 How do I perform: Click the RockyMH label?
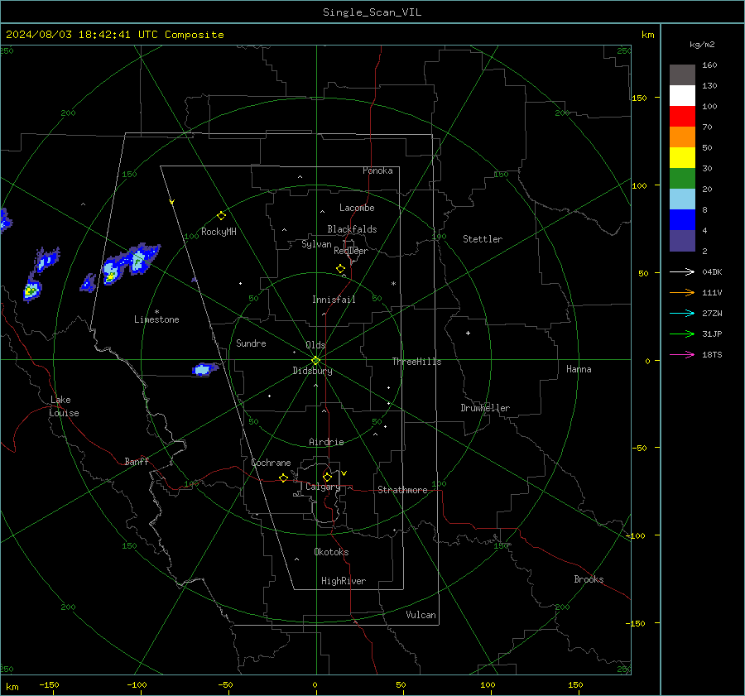point(219,232)
